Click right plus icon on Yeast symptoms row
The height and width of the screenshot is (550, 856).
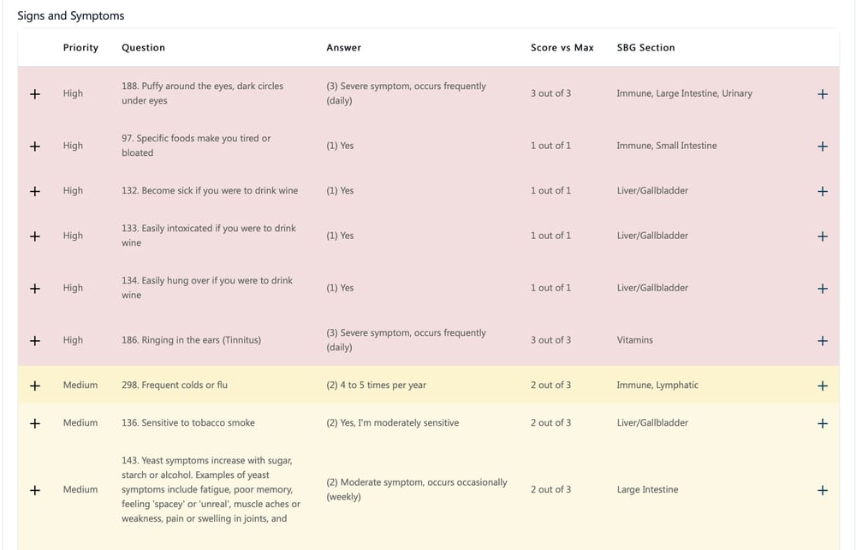coord(823,491)
